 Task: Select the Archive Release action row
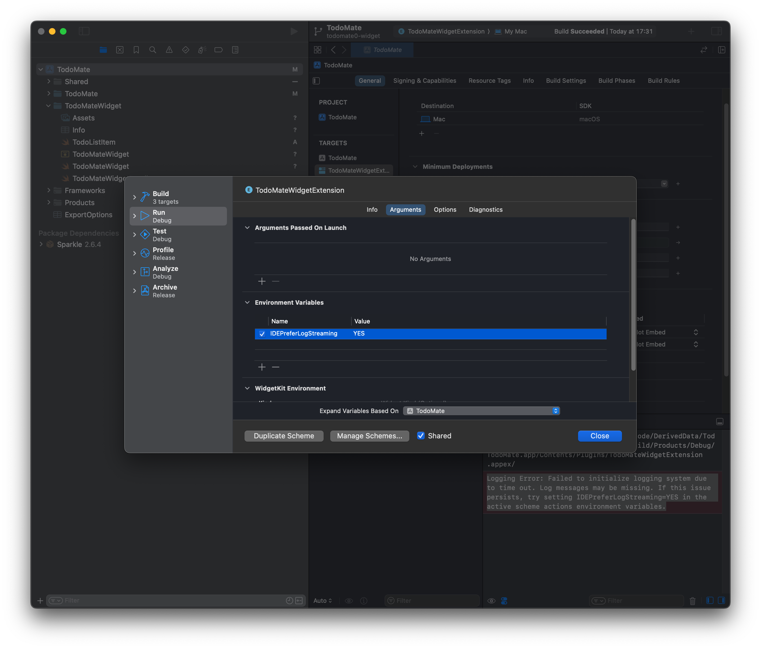pos(178,291)
